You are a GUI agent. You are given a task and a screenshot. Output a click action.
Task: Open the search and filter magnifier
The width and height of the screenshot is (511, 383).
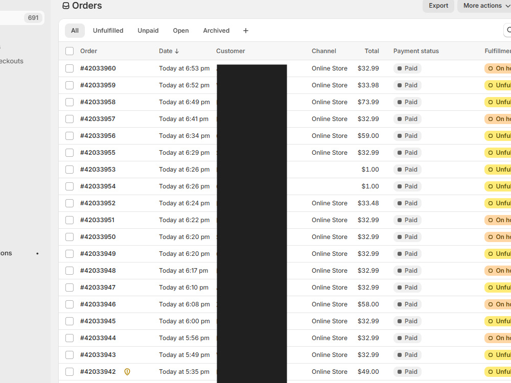click(508, 30)
